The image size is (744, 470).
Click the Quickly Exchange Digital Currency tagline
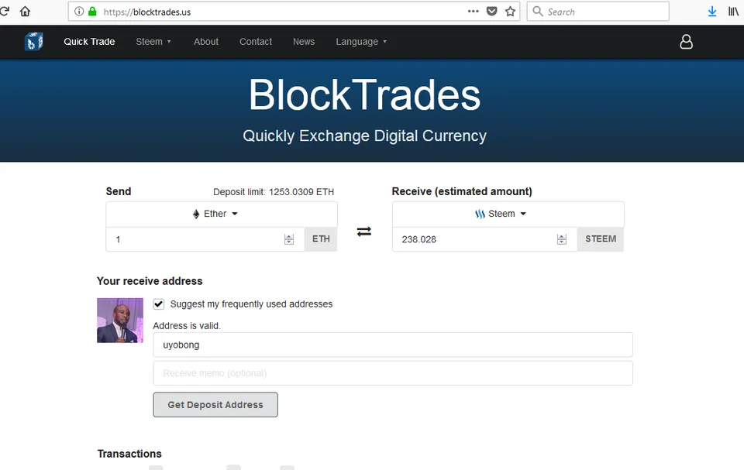coord(364,136)
